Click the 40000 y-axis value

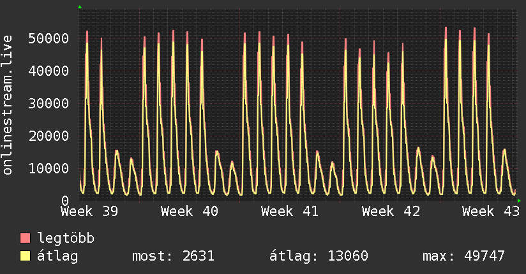coord(49,71)
